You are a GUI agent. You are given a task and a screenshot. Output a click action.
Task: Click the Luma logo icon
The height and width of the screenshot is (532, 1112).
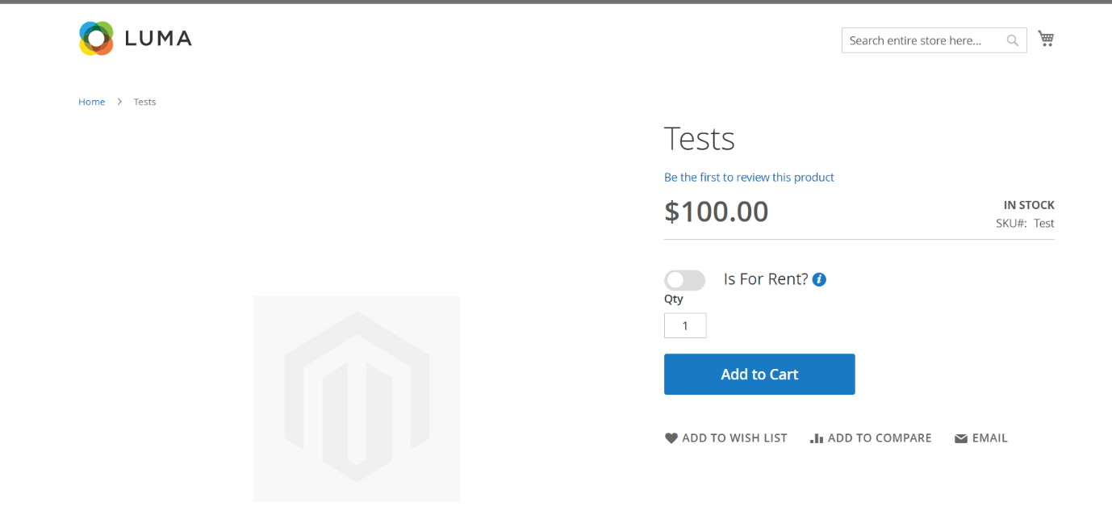[96, 38]
